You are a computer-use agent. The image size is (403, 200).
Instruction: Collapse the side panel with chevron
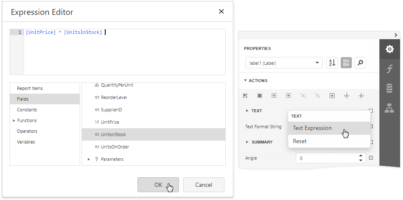pos(396,35)
